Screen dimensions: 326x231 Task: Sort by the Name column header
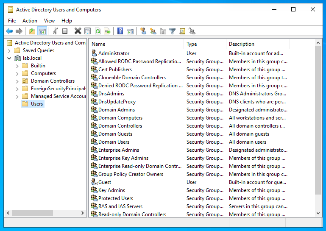[137, 44]
